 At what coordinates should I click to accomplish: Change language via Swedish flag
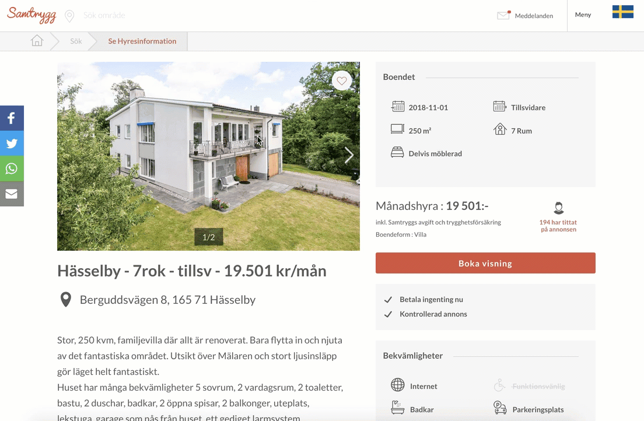[x=622, y=12]
